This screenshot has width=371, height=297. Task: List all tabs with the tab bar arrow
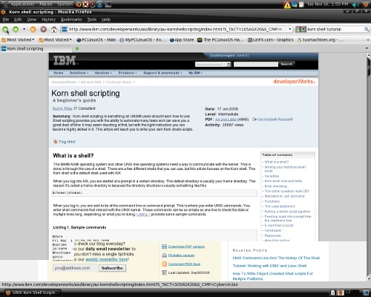coord(367,48)
